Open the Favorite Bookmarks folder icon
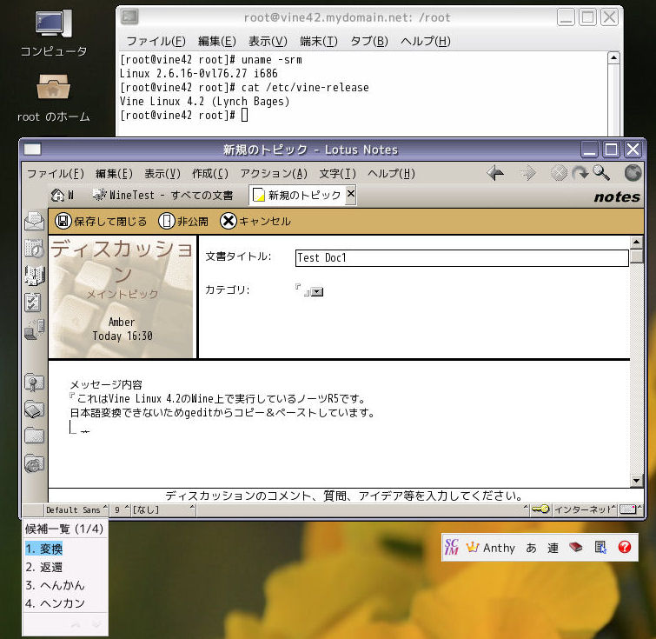The width and height of the screenshot is (656, 639). (x=34, y=383)
